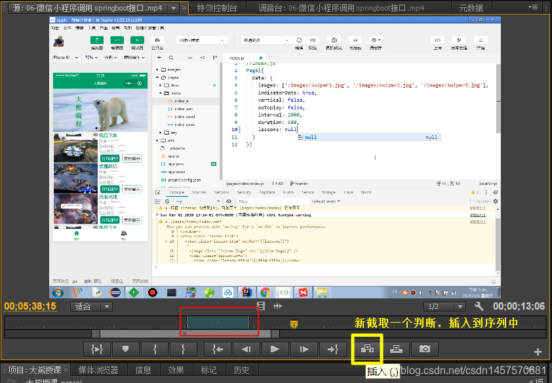This screenshot has height=383, width=552.
Task: Play the source clip
Action: coord(275,349)
